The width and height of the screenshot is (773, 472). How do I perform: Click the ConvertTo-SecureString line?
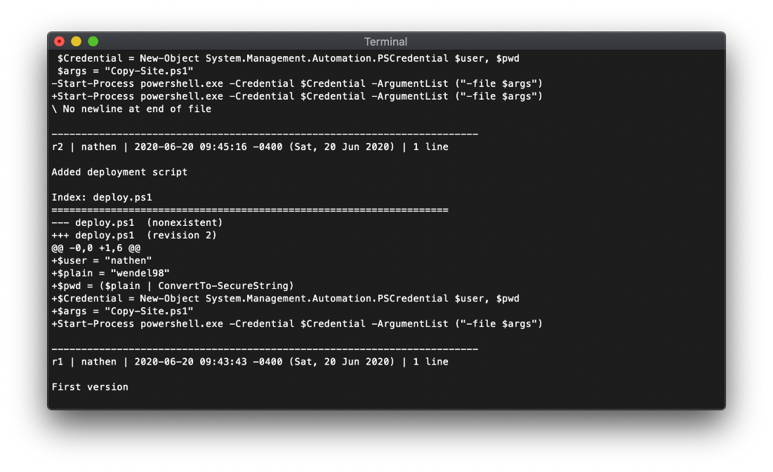pos(173,285)
